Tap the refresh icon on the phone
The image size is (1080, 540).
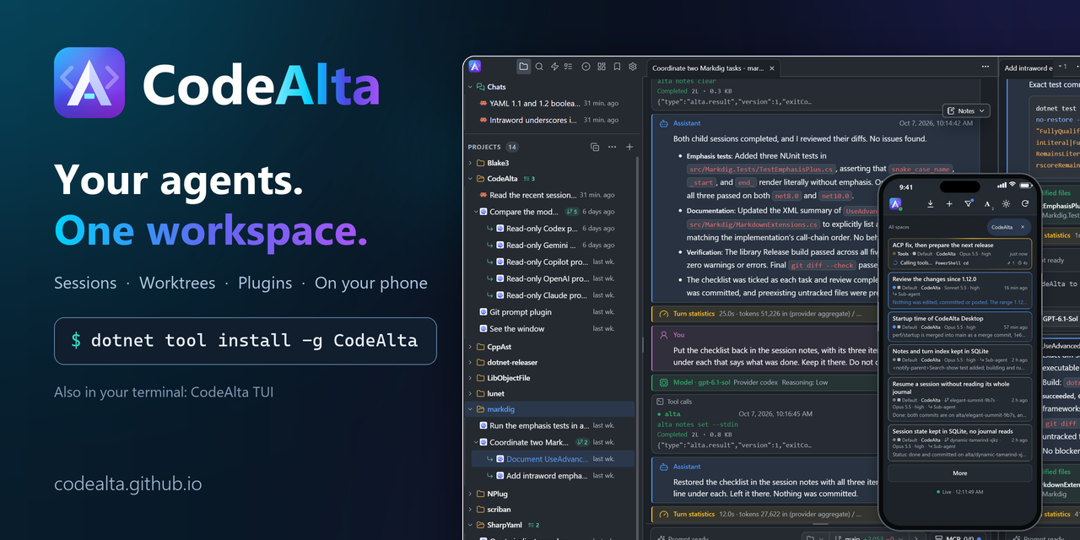1025,203
